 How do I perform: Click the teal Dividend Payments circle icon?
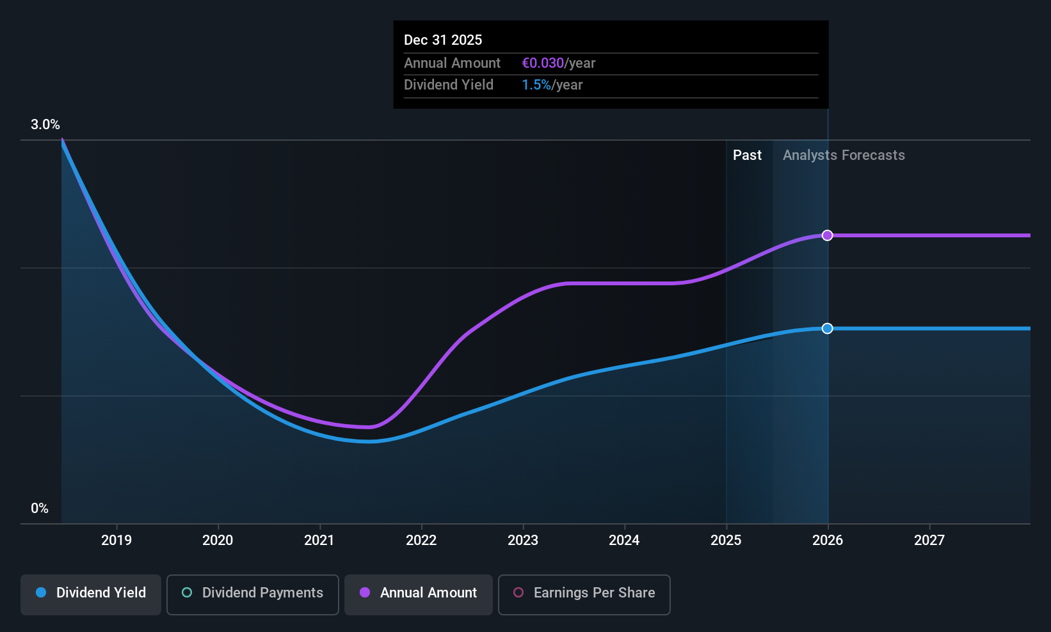click(x=187, y=592)
